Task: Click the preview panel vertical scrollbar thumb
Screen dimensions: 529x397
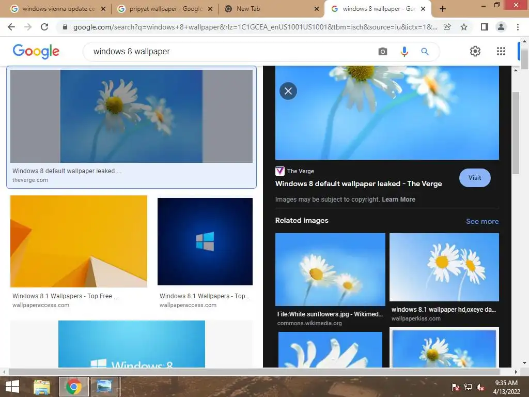Action: (x=516, y=133)
